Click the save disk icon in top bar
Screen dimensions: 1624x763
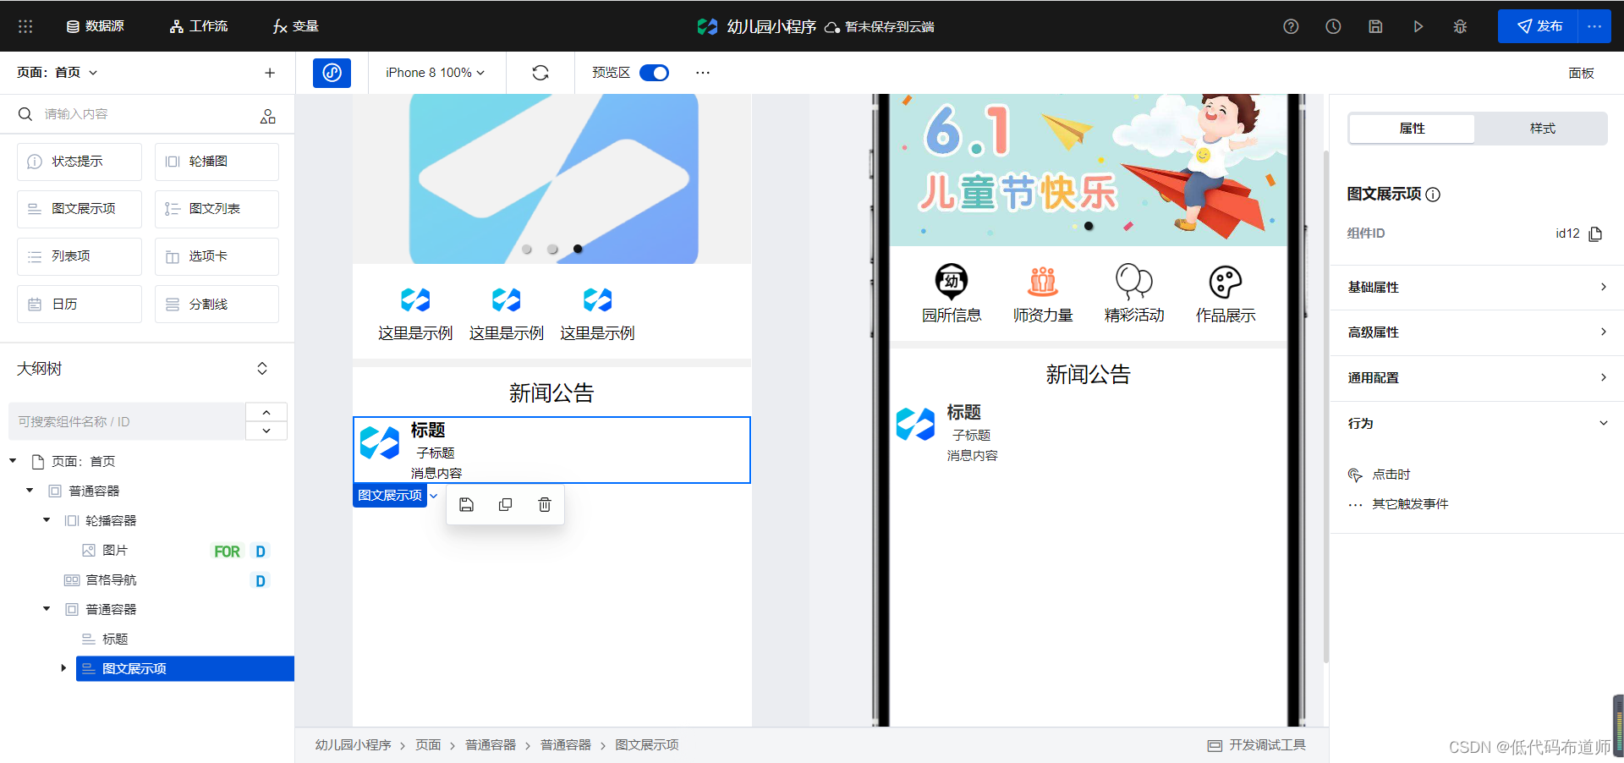pyautogui.click(x=1375, y=26)
